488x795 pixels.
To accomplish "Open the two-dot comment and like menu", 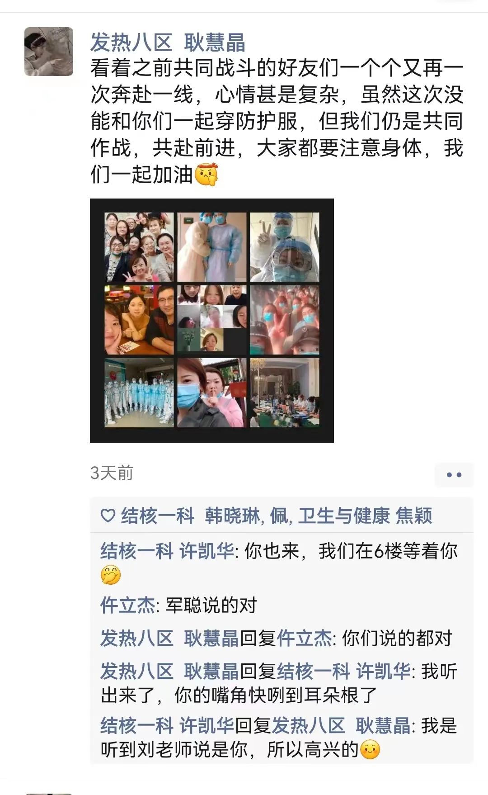I will pos(454,475).
